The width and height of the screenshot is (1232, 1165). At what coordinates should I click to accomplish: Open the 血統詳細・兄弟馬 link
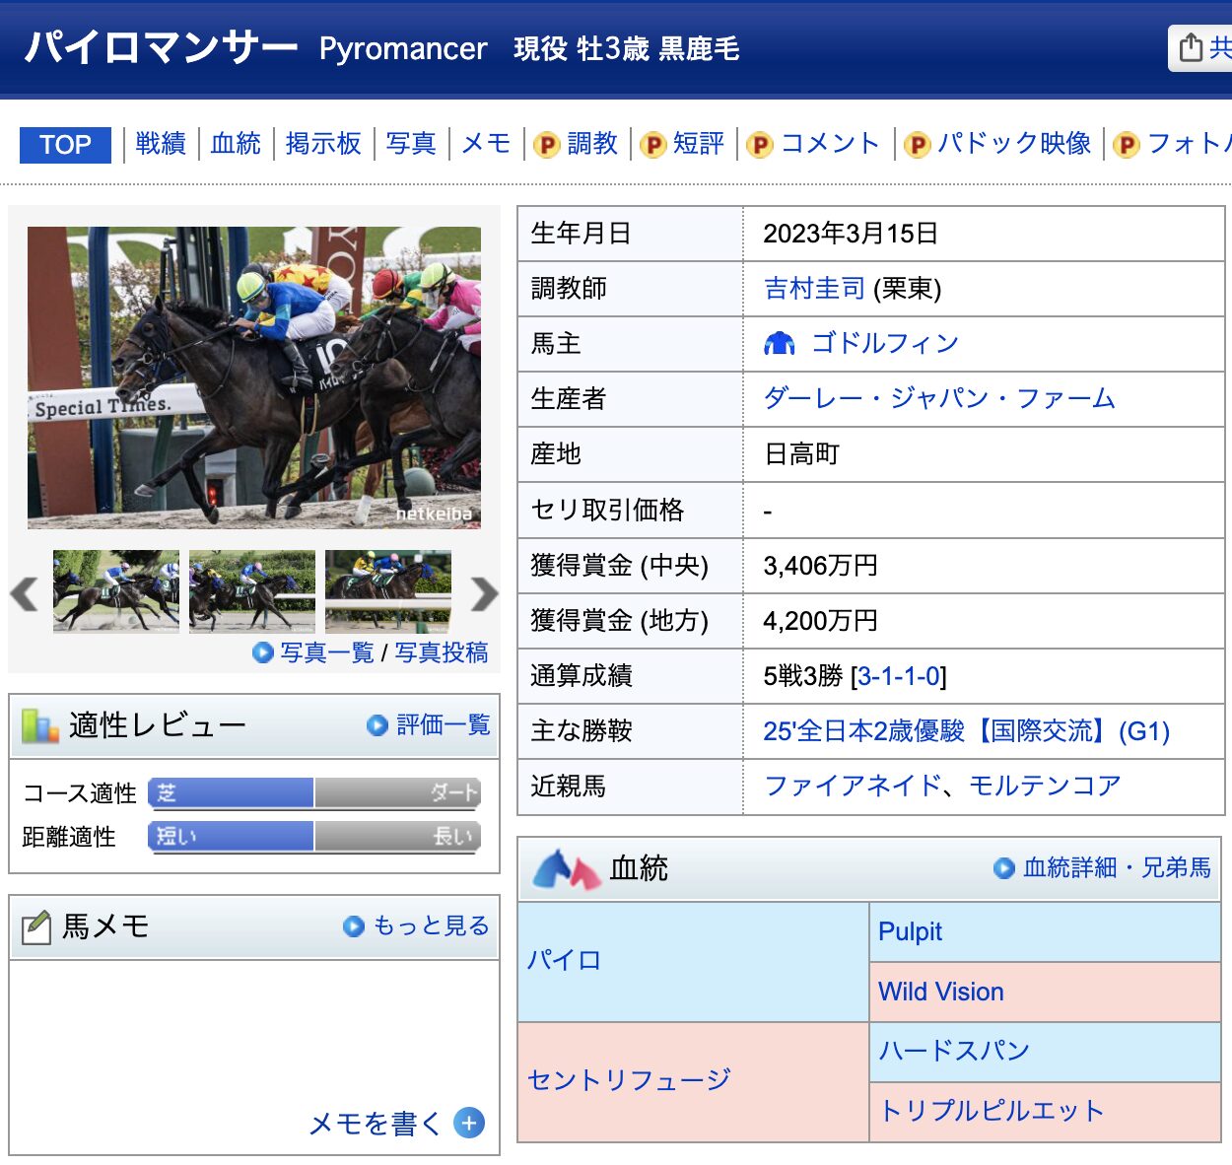(1117, 867)
